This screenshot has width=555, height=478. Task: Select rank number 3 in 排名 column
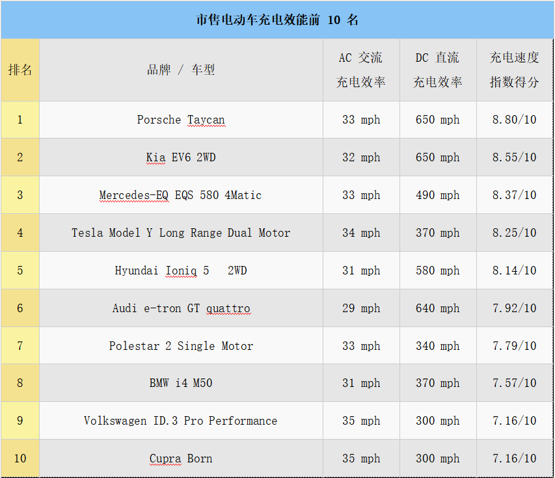(x=20, y=195)
